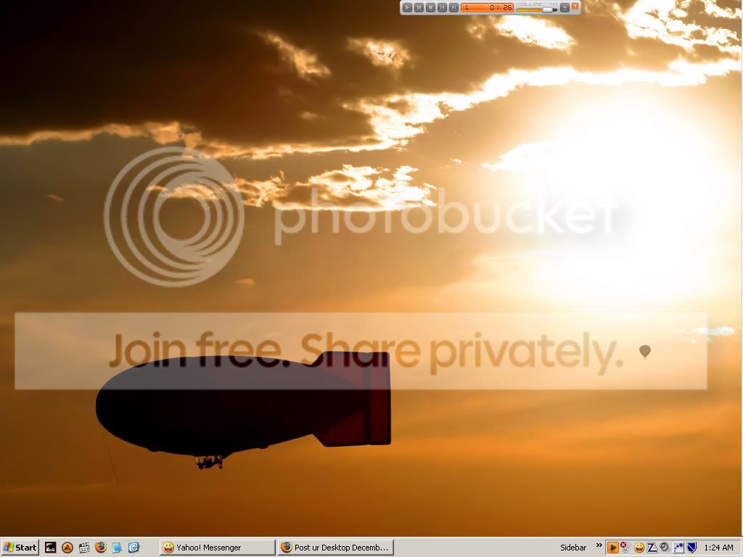Open the black eye quick launch icon

[x=50, y=548]
